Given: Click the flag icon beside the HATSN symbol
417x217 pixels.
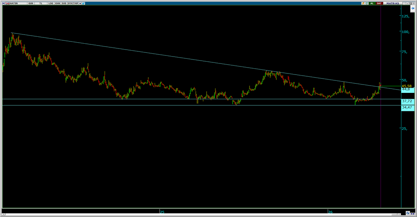Looking at the screenshot, I should click(x=7, y=3).
